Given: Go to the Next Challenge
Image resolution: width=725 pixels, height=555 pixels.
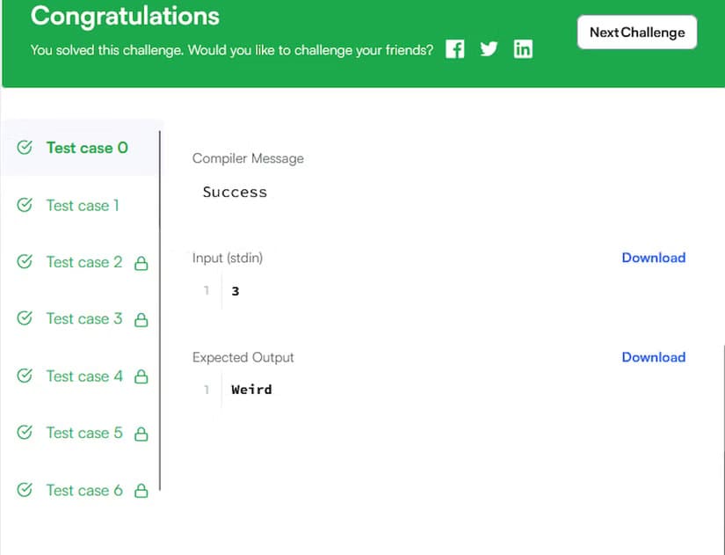Looking at the screenshot, I should [636, 33].
